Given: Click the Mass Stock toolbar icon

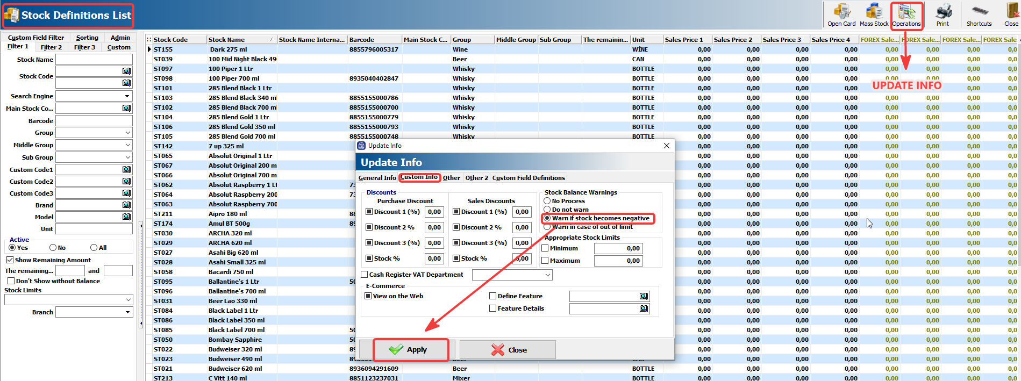Looking at the screenshot, I should coord(874,15).
